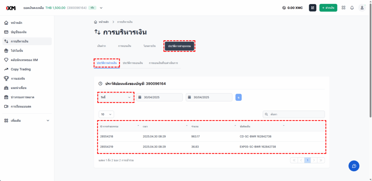
Task: Sort by จำนวน column
Action: coord(214,126)
